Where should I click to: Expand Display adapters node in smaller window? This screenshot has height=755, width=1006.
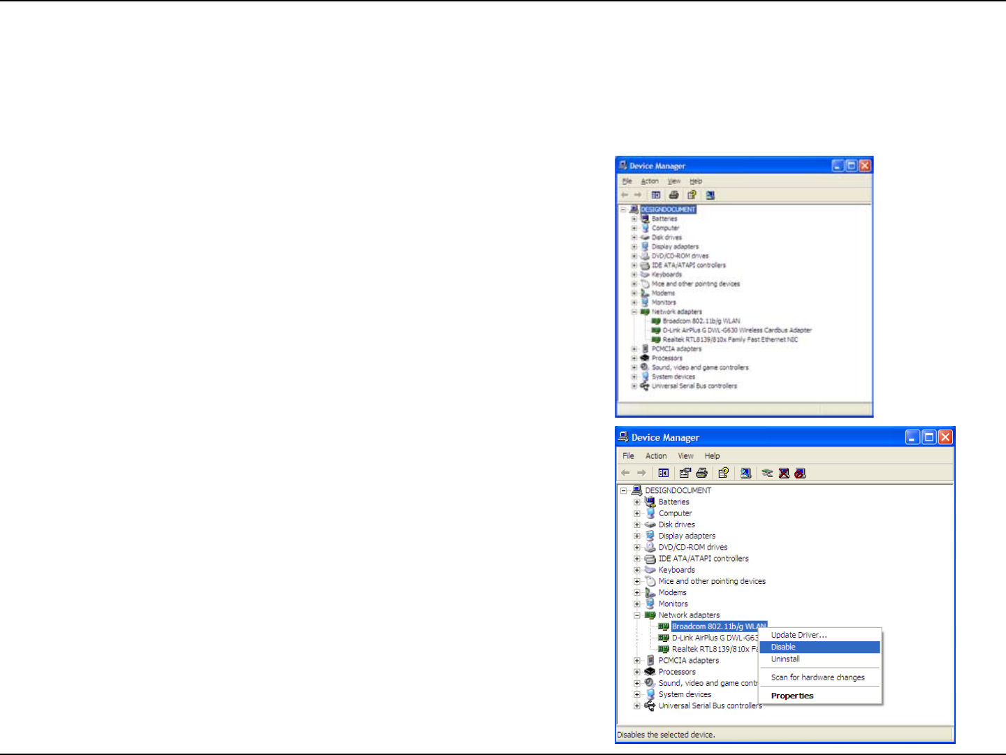click(634, 247)
